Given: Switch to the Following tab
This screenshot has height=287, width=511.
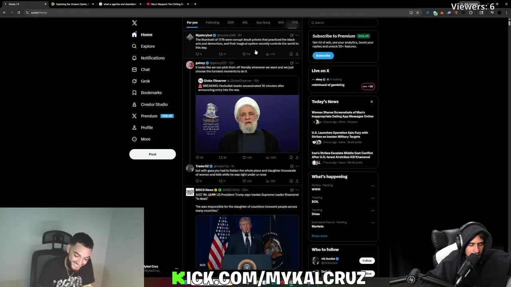Looking at the screenshot, I should pyautogui.click(x=212, y=23).
